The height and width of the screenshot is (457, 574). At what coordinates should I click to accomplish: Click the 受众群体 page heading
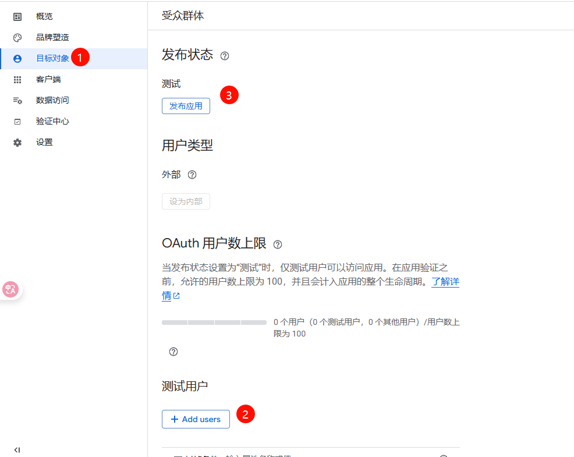[x=183, y=16]
